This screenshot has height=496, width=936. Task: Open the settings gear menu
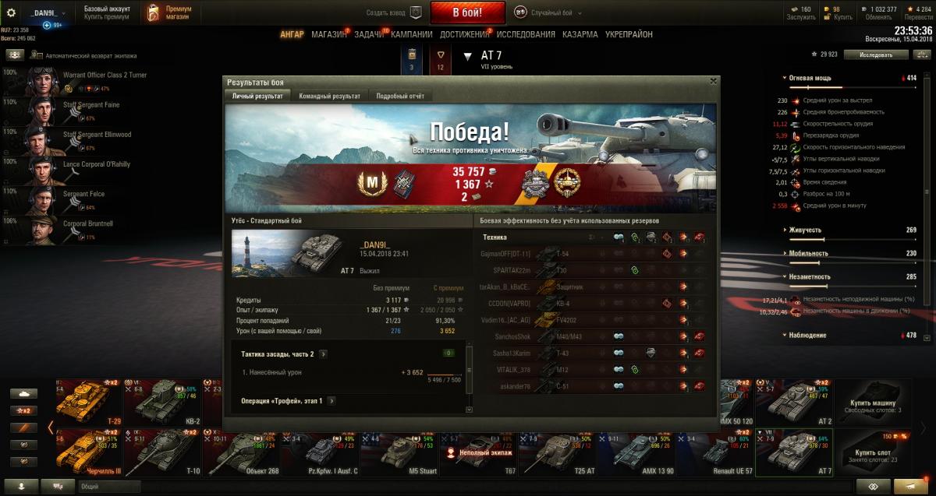pyautogui.click(x=11, y=12)
